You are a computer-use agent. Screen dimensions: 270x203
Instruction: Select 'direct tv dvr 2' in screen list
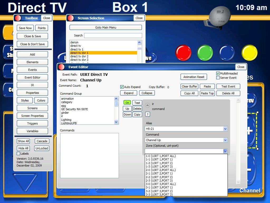coord(103,56)
